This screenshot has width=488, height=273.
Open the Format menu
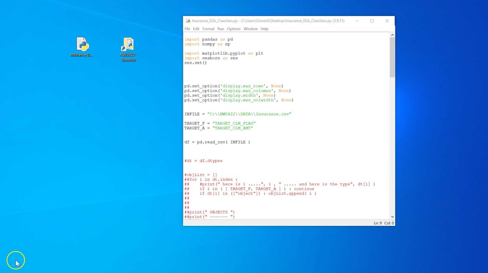(x=208, y=29)
